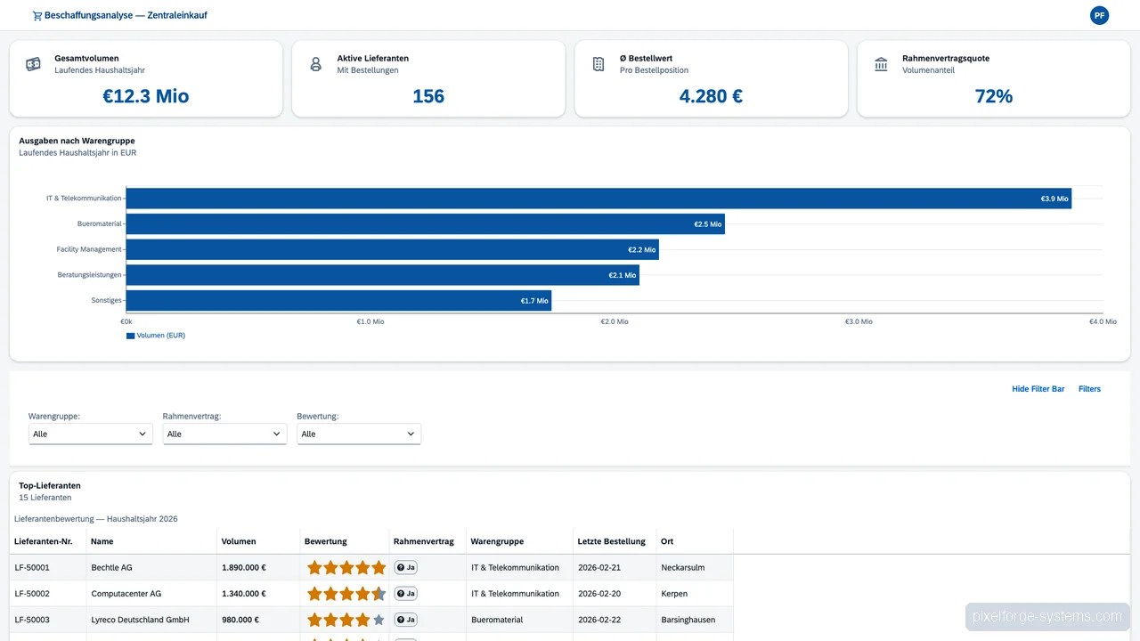This screenshot has width=1140, height=641.
Task: Click the bank icon on Rahmenvertragsquote card
Action: (x=881, y=63)
